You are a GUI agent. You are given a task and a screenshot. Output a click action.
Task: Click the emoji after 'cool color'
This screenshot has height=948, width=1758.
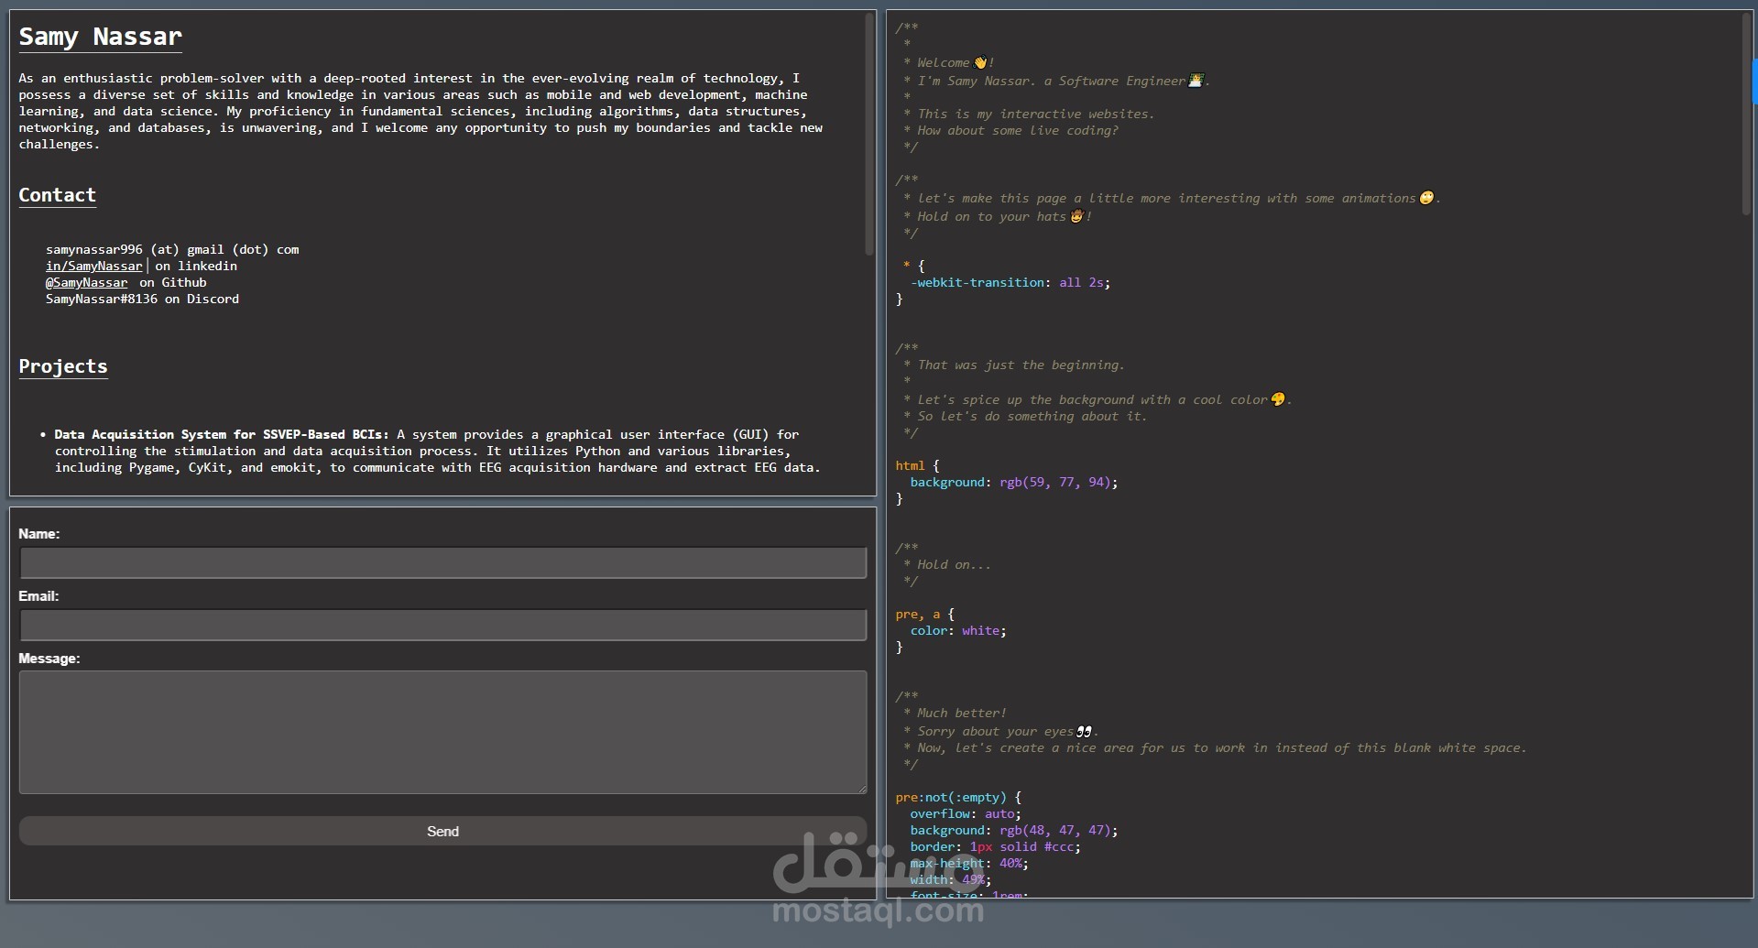tap(1278, 399)
